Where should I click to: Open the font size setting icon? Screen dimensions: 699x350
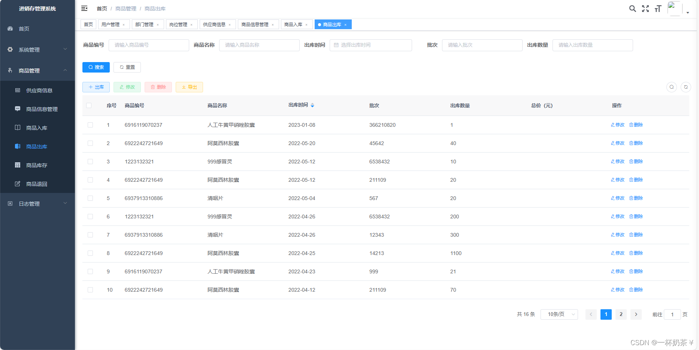658,9
